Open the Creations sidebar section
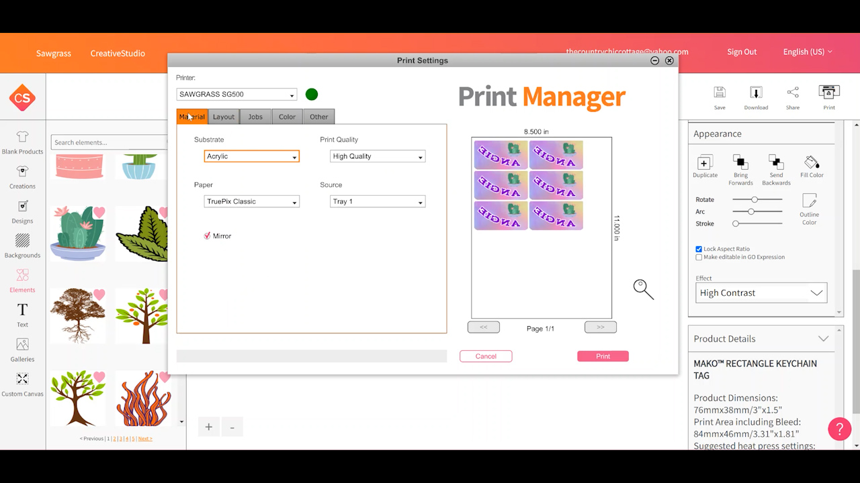860x483 pixels. tap(22, 177)
